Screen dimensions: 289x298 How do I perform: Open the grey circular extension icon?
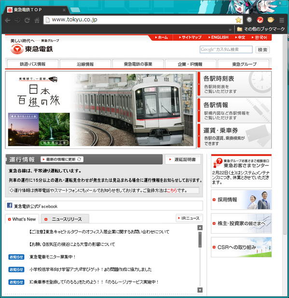click(249, 19)
